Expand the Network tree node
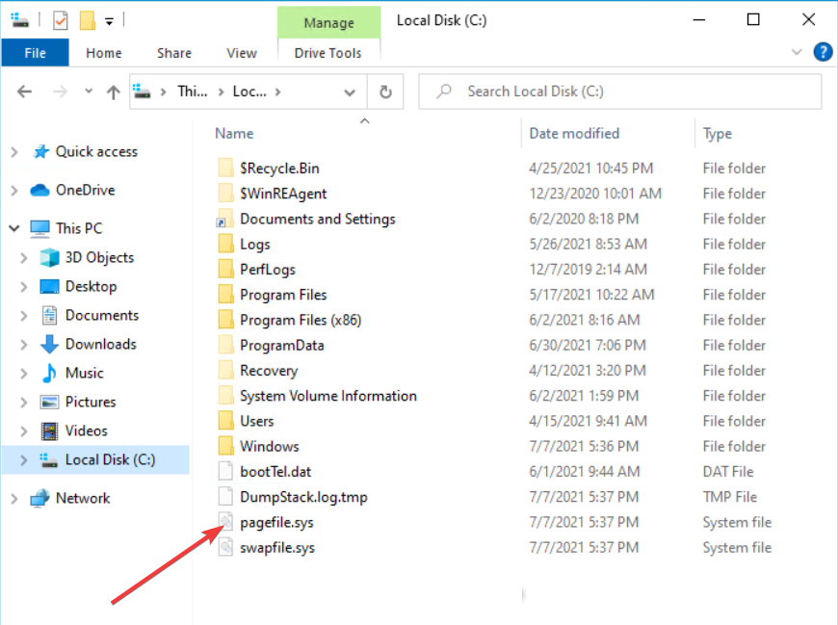 [14, 499]
